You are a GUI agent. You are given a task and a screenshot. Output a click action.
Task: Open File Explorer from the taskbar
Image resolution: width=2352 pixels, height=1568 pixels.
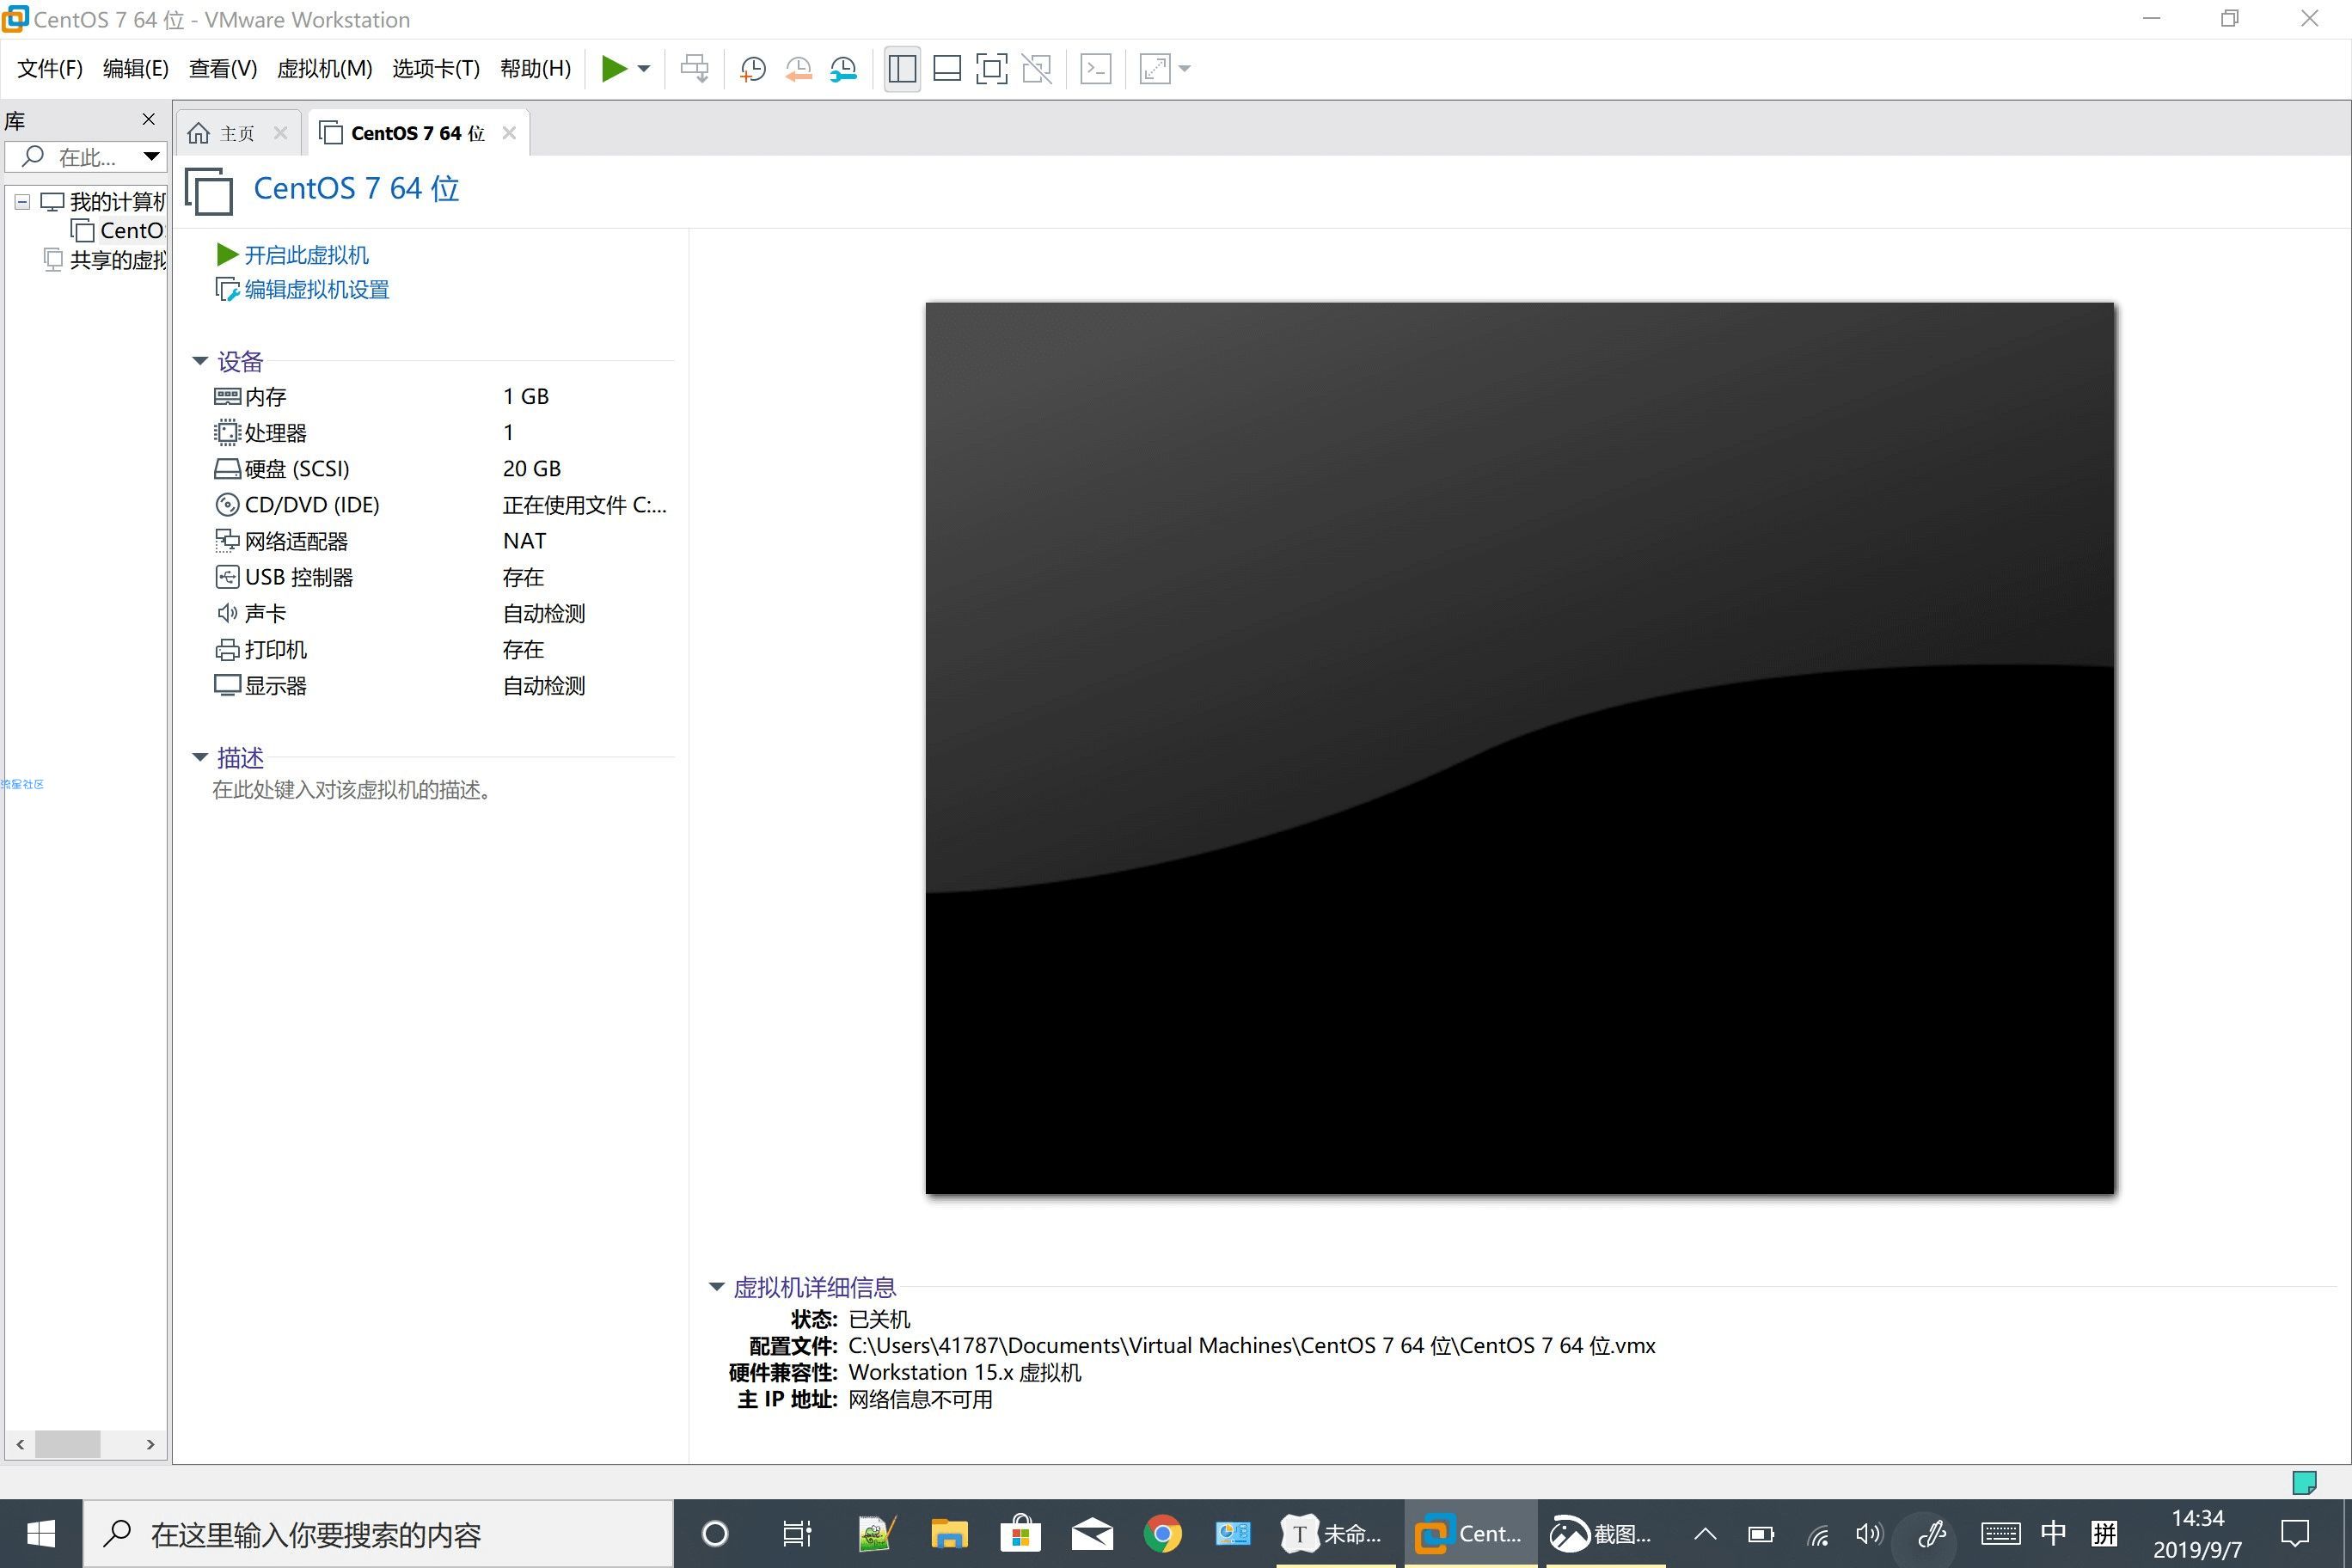click(x=948, y=1533)
